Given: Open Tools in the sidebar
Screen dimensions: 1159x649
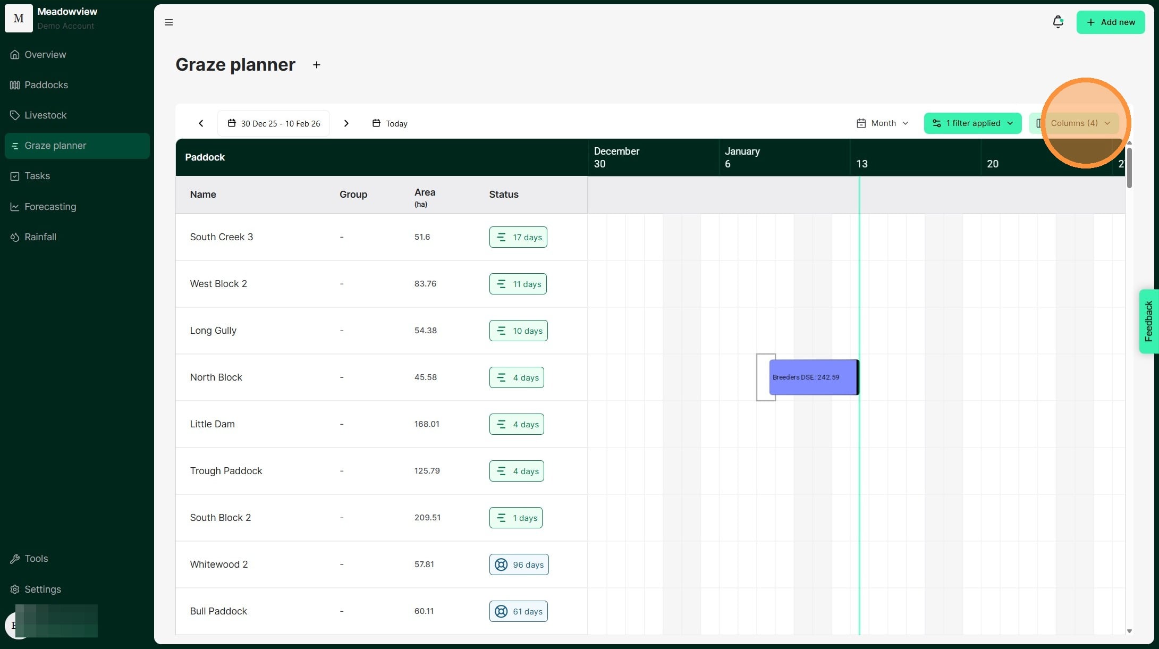Looking at the screenshot, I should pyautogui.click(x=36, y=559).
